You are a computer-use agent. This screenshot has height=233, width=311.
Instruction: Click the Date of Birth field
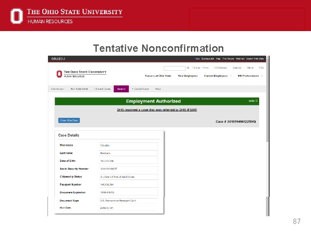pyautogui.click(x=129, y=161)
